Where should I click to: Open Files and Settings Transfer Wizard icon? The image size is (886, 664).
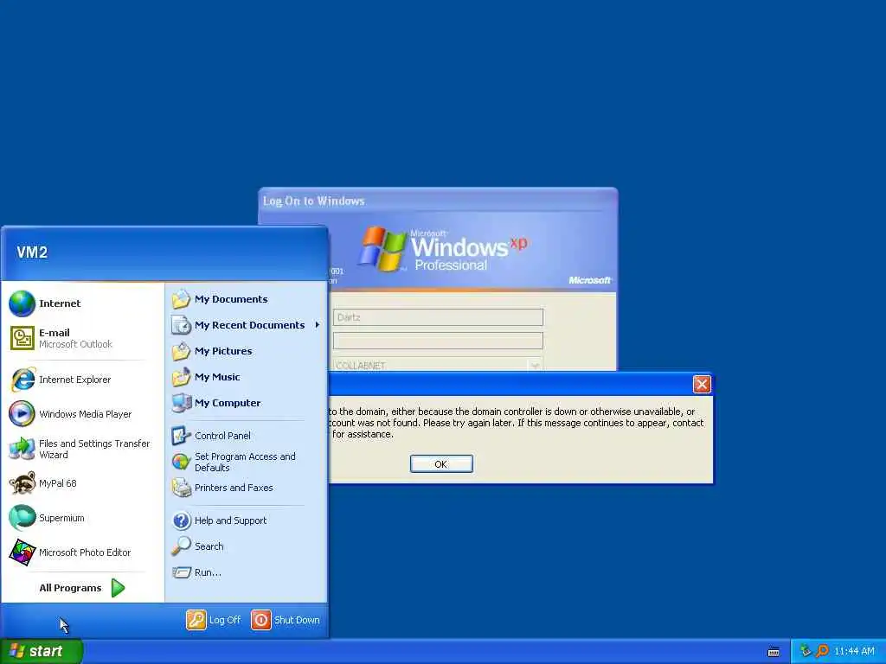pos(22,449)
